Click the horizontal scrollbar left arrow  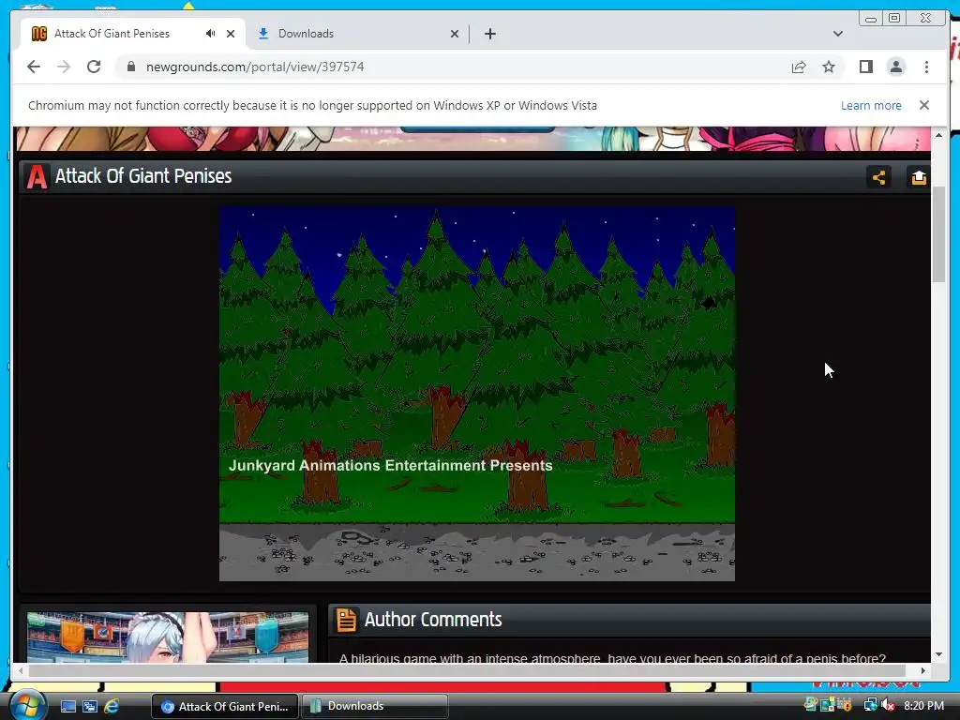click(x=21, y=671)
